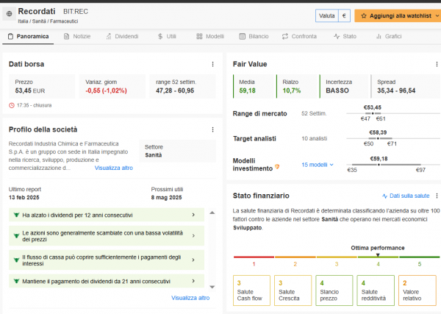Open the Stato finanziario three-dot menu
The height and width of the screenshot is (314, 441).
437,196
